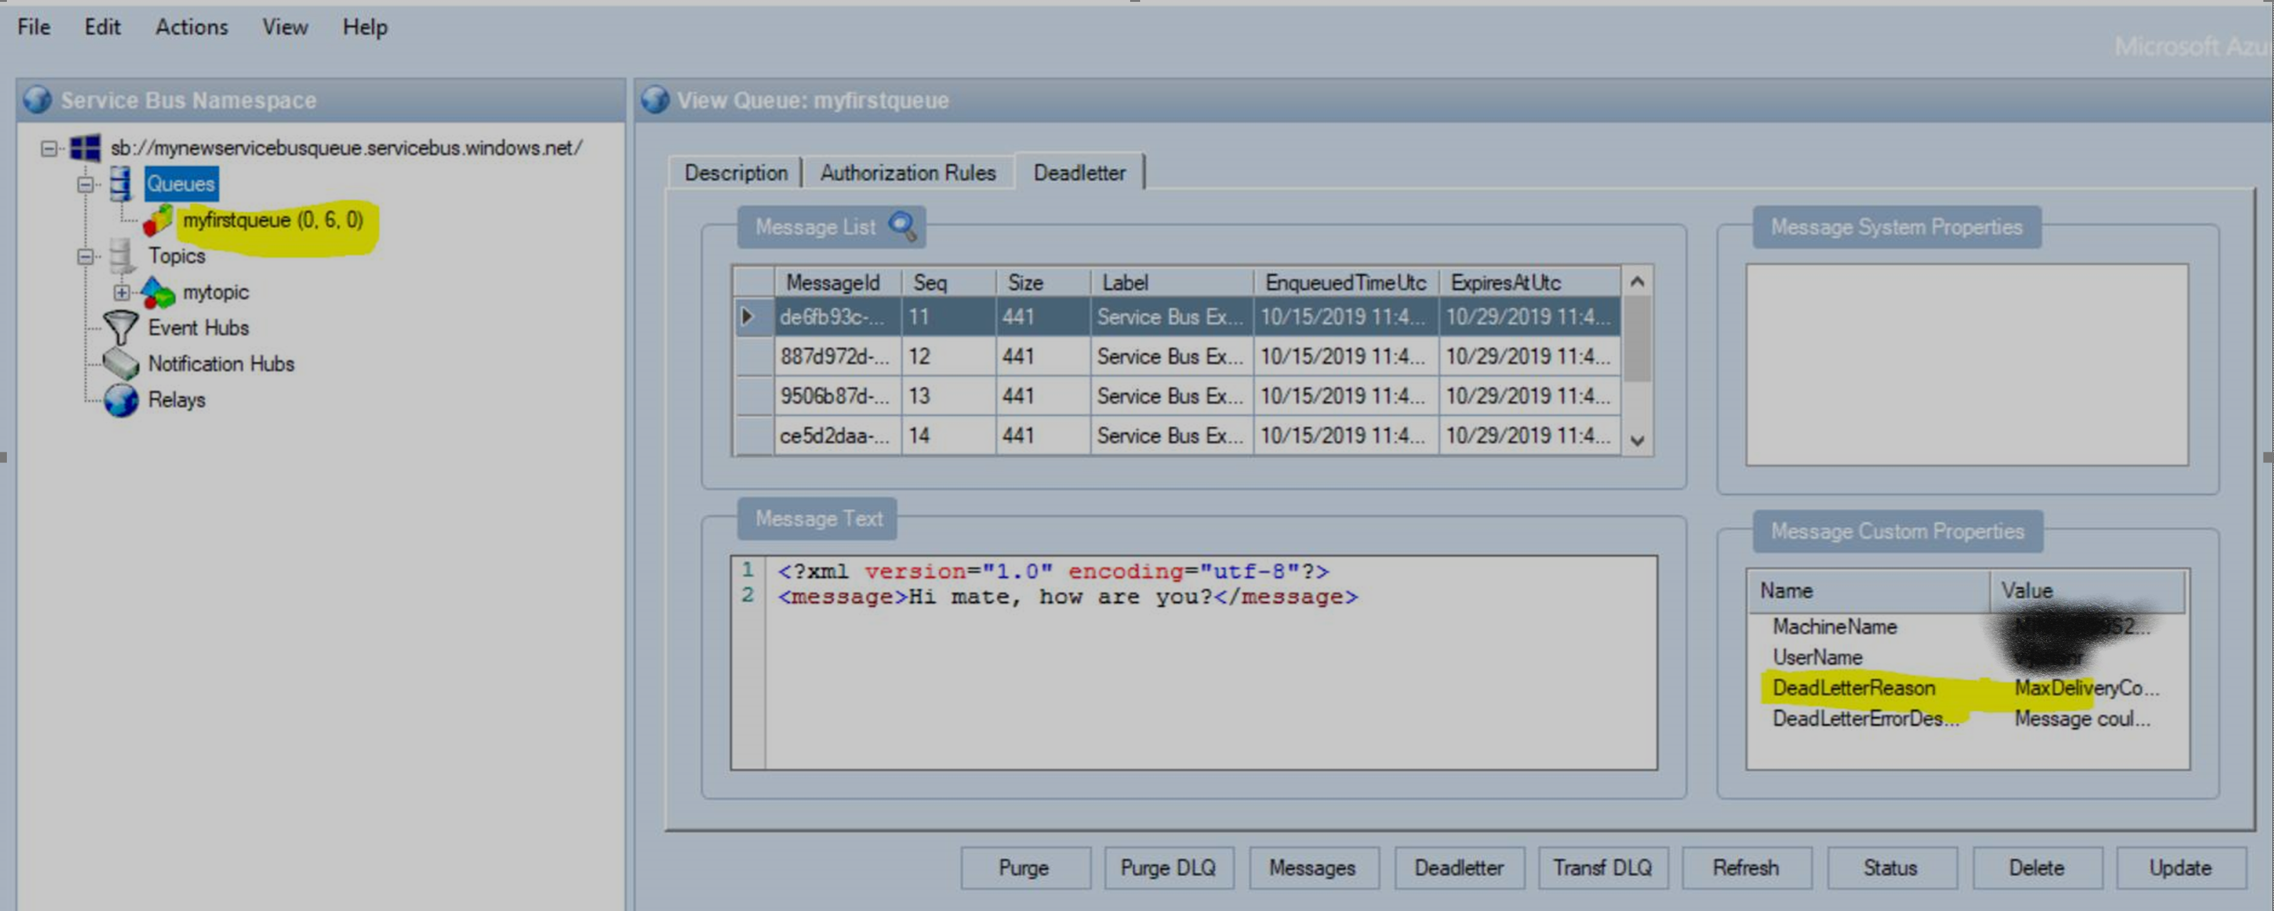Expand the mytopic tree node
This screenshot has width=2274, height=911.
(121, 292)
